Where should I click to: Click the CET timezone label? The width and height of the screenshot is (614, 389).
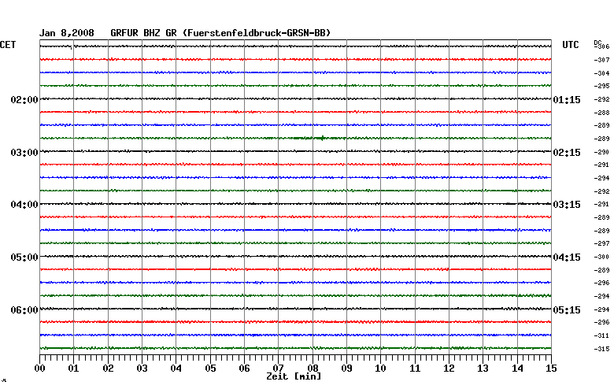tap(8, 45)
